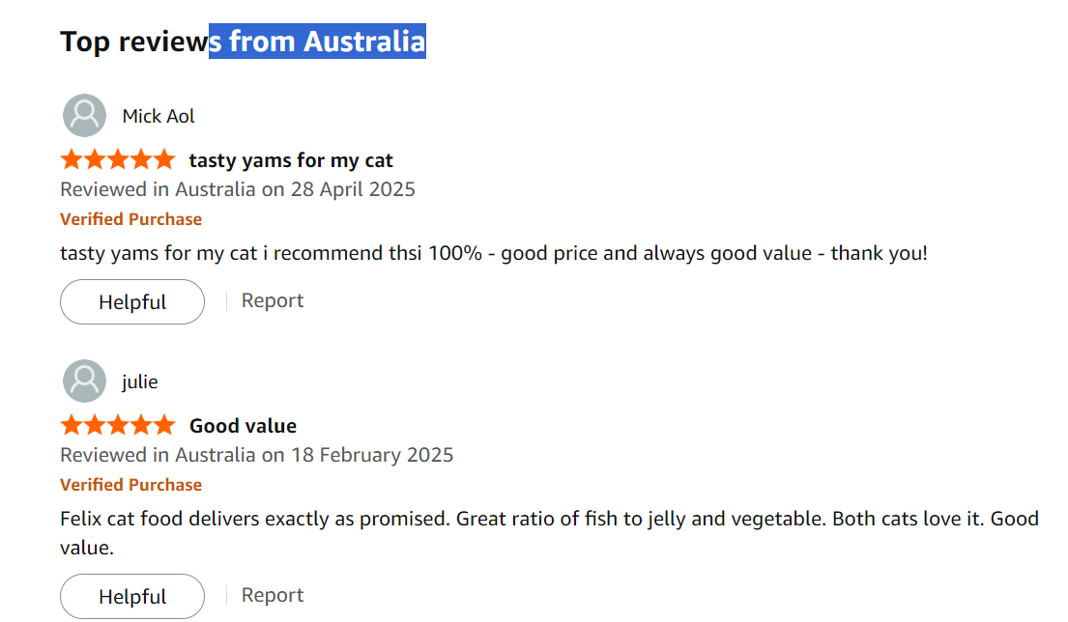
Task: Report julie's 'Good value' review
Action: click(273, 596)
